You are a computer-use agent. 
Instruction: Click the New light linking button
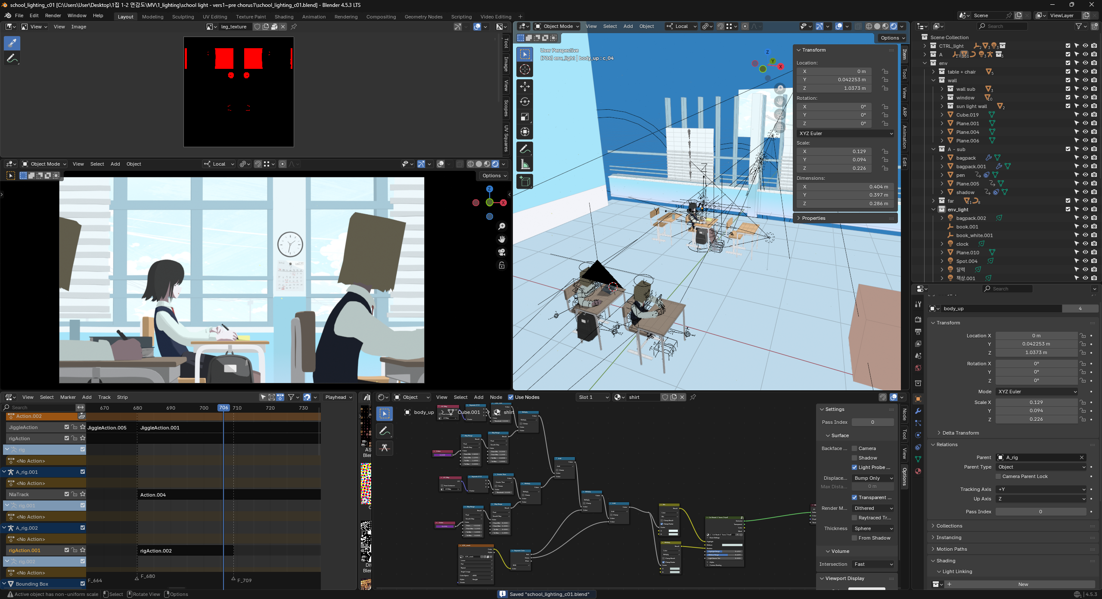1023,584
